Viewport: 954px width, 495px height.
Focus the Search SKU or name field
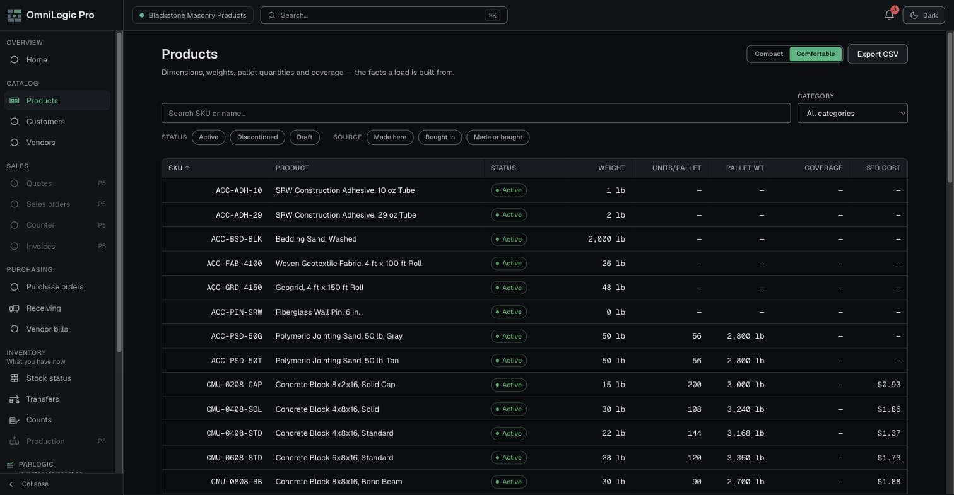(476, 114)
